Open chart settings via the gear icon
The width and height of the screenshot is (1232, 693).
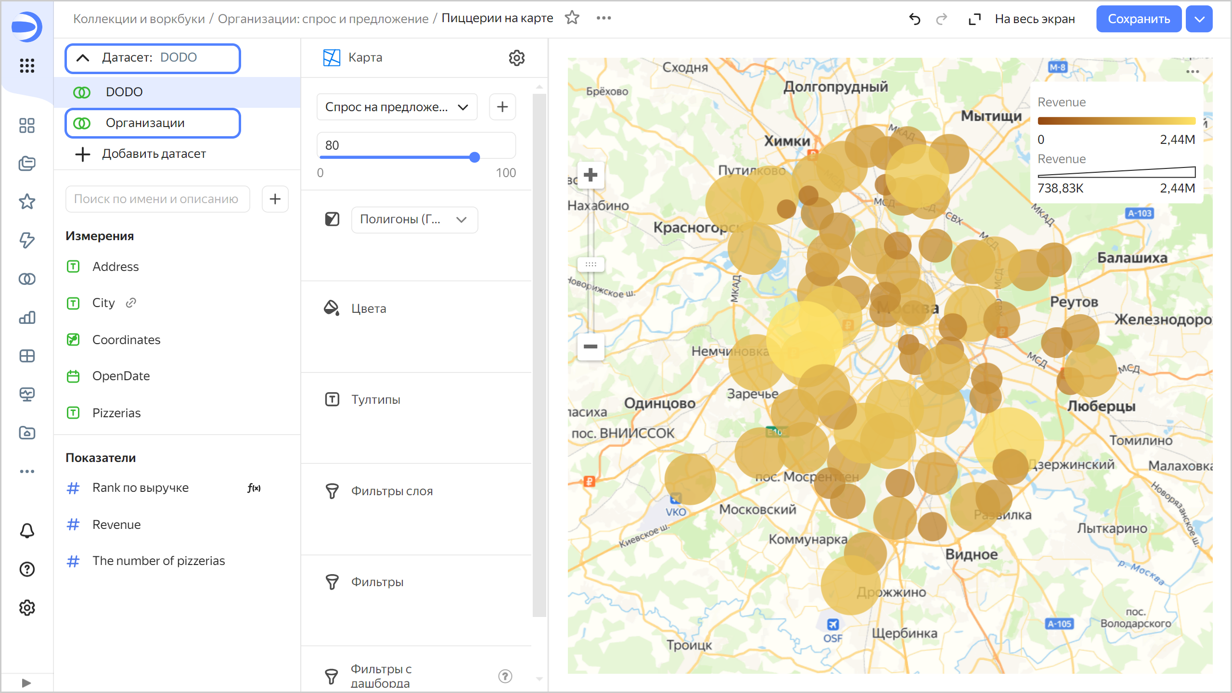point(516,58)
